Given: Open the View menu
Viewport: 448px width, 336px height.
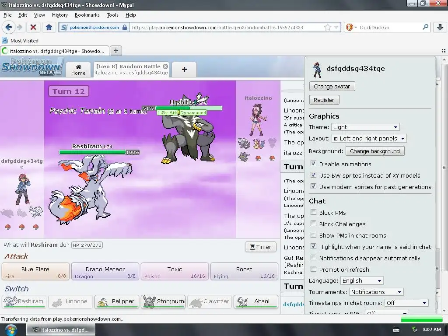Looking at the screenshot, I should [39, 15].
